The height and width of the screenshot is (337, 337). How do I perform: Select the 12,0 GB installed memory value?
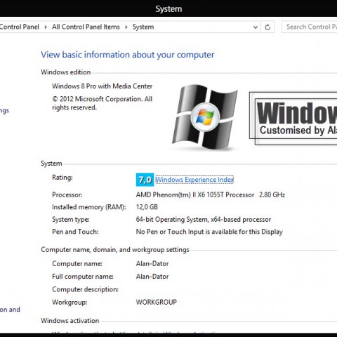(147, 207)
